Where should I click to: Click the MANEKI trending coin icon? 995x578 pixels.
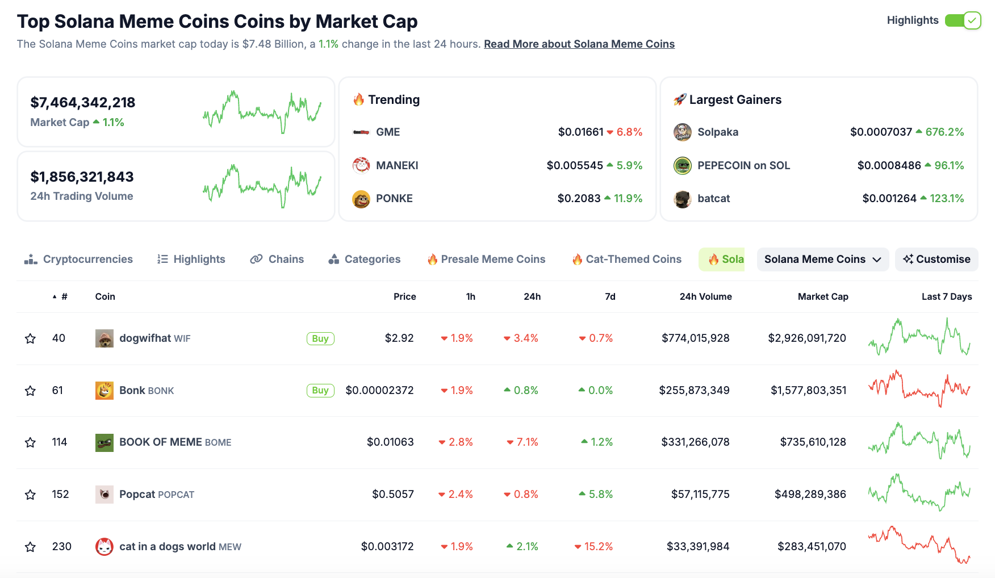pos(361,165)
